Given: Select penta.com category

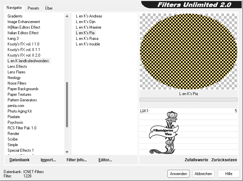Looking at the screenshot, I should point(16,106).
